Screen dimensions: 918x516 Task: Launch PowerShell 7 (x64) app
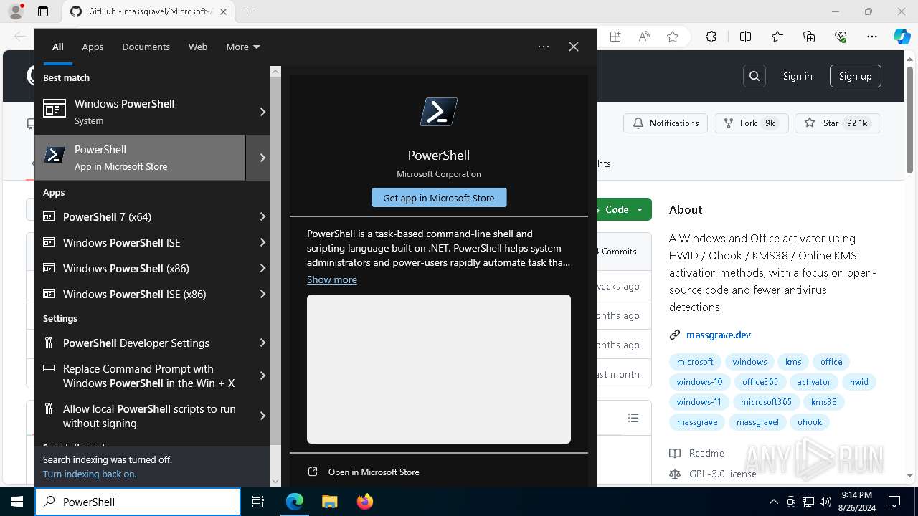tap(140, 216)
